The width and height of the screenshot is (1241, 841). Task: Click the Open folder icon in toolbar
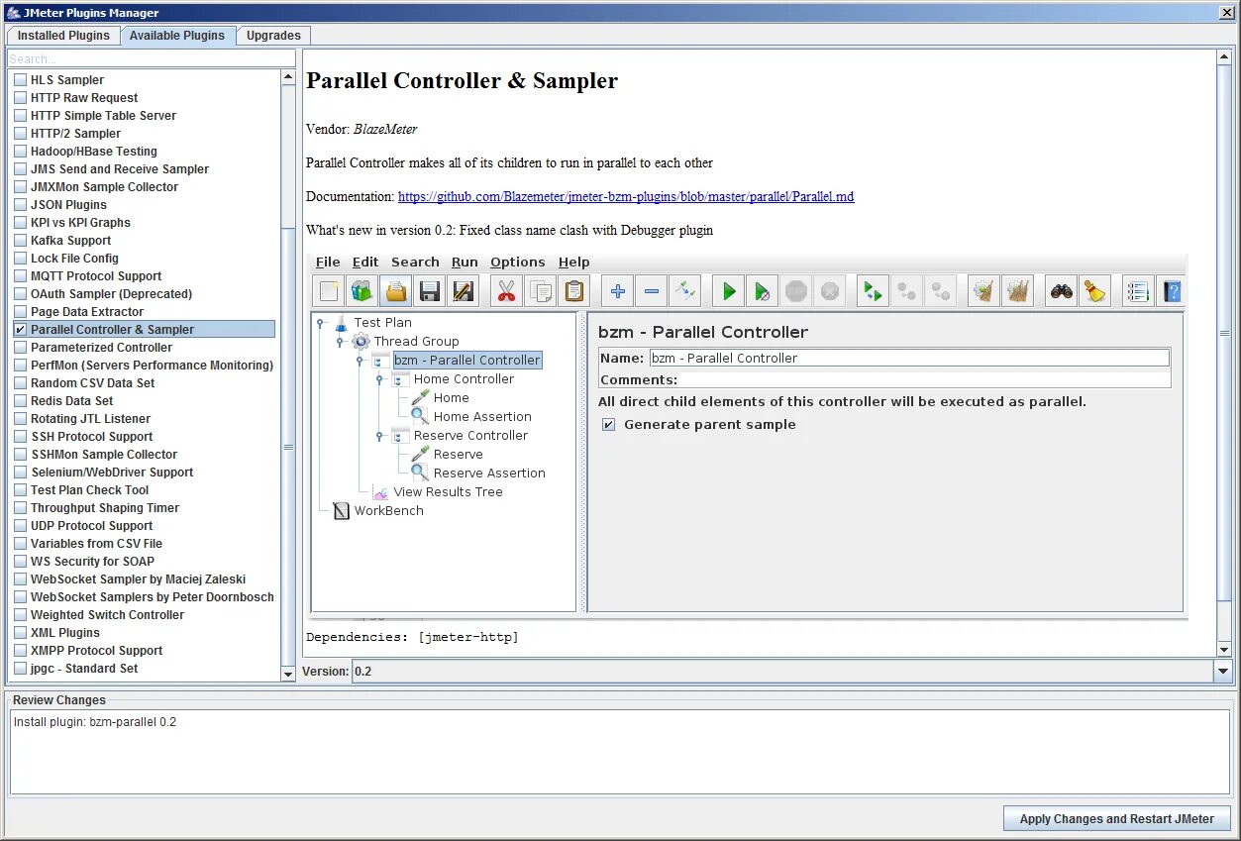point(396,291)
